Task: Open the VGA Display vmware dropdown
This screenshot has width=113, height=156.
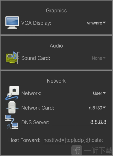Action: coord(96,23)
